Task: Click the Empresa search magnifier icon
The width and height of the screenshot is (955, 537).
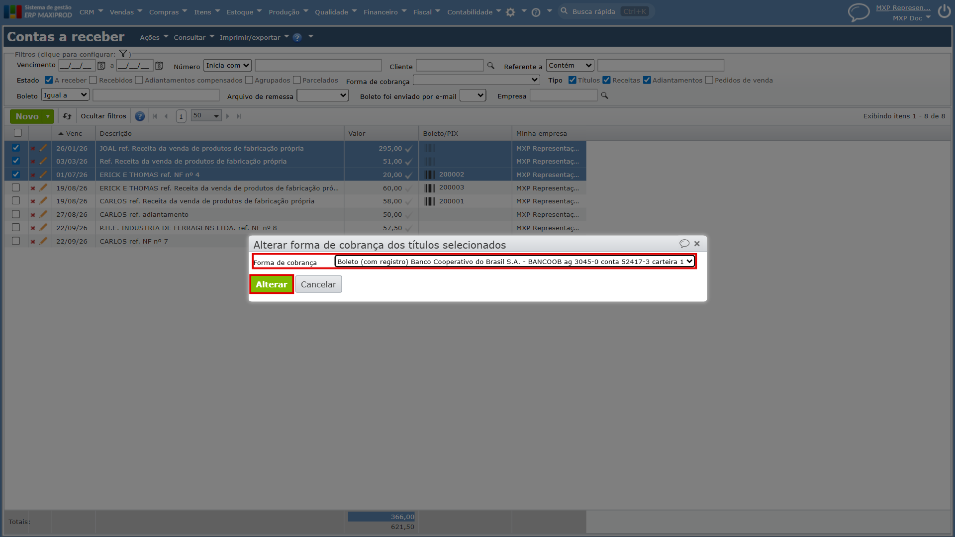Action: coord(605,95)
